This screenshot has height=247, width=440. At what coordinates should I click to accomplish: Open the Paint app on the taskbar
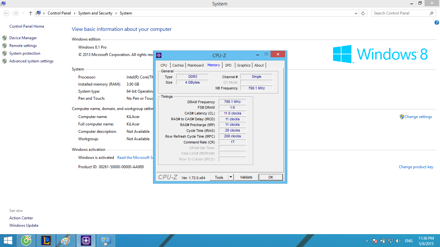[65, 241]
